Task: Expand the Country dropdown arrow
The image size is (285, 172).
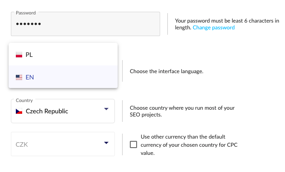Action: (106, 109)
